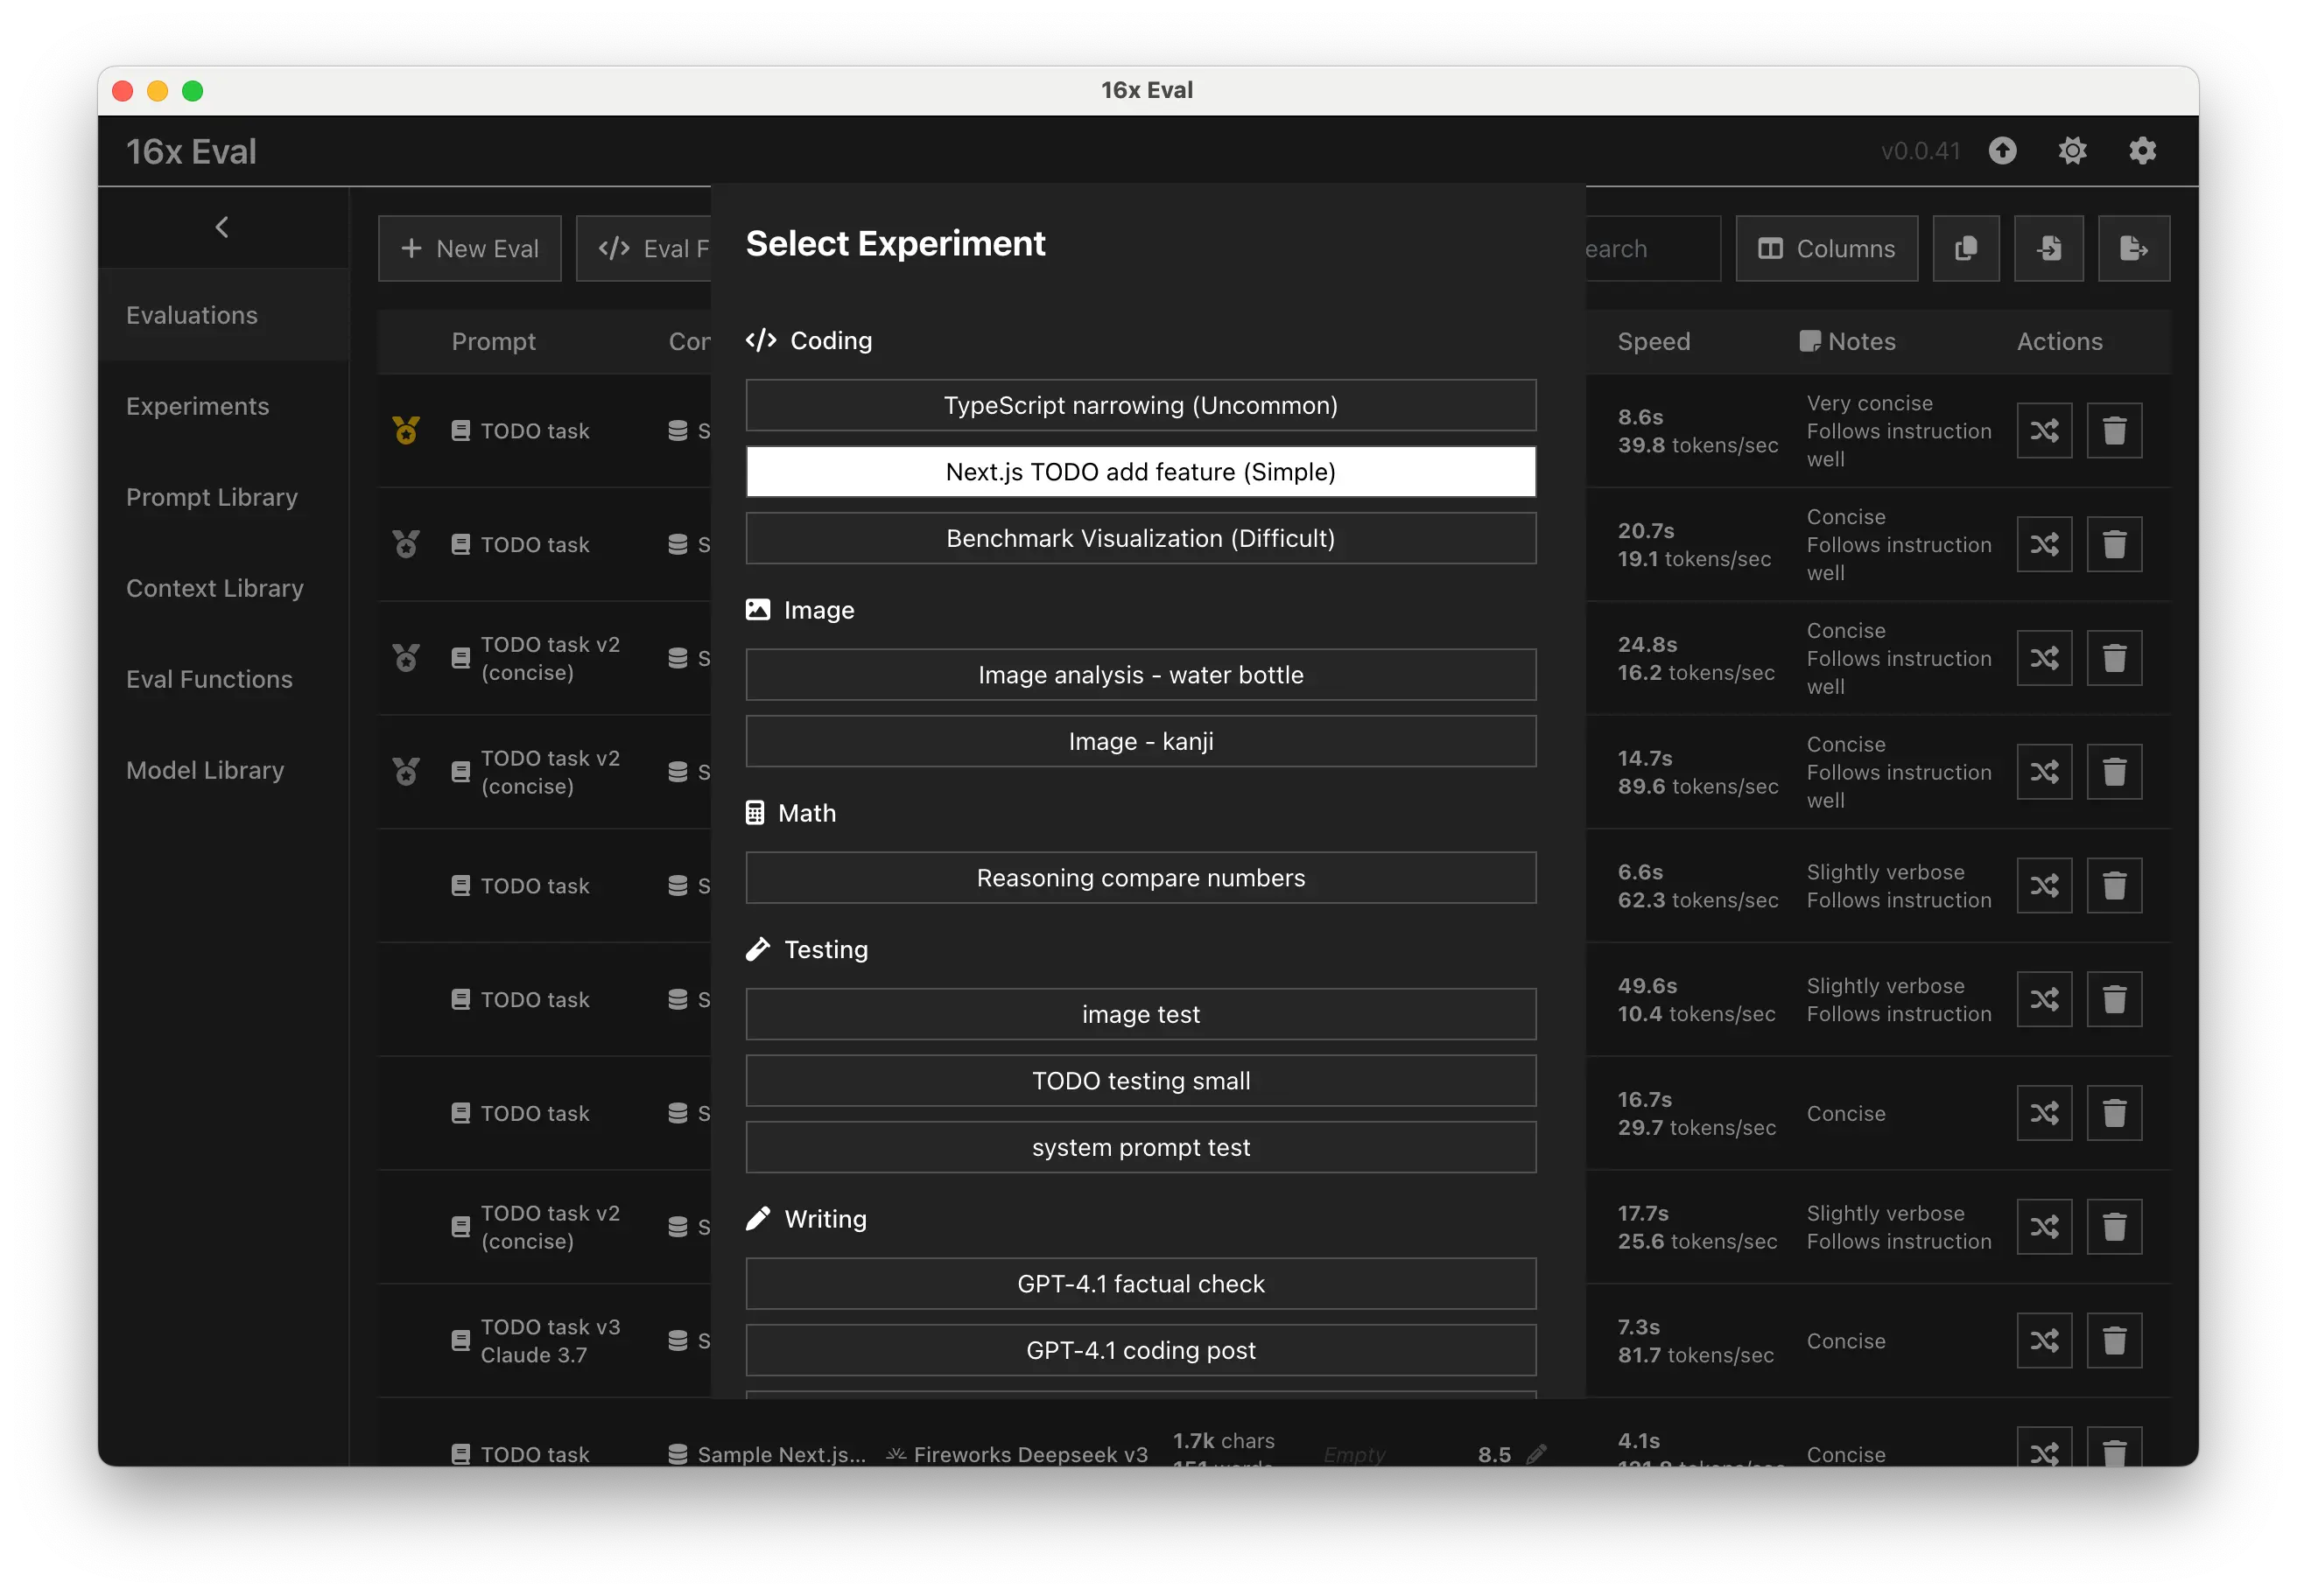Select Benchmark Visualization (Difficult) experiment
Image resolution: width=2297 pixels, height=1596 pixels.
tap(1141, 538)
